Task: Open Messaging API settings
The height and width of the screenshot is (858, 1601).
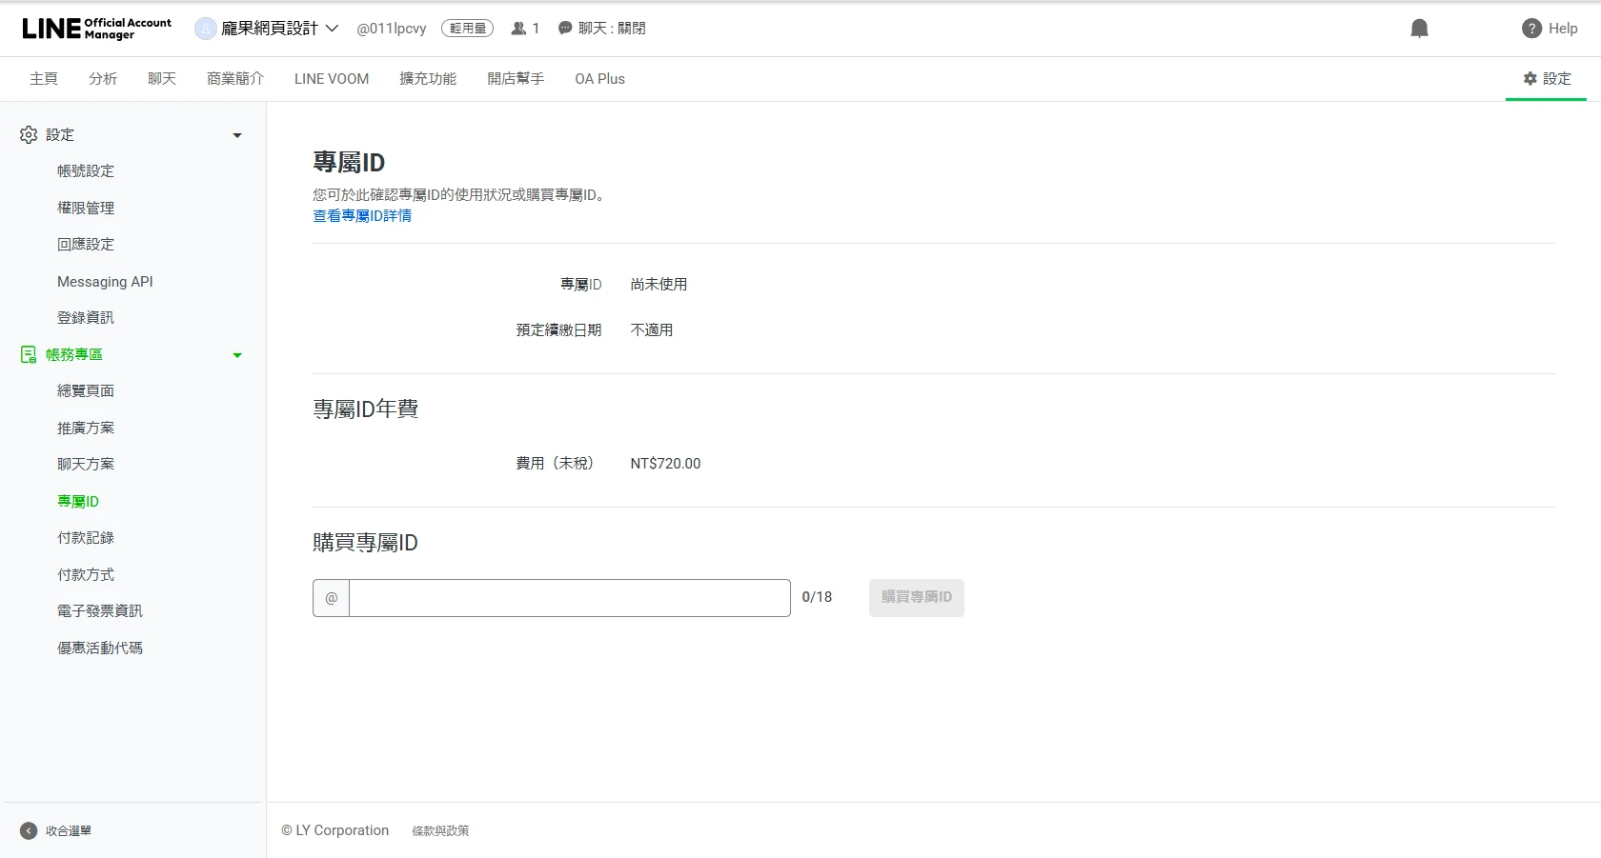Action: [x=105, y=282]
